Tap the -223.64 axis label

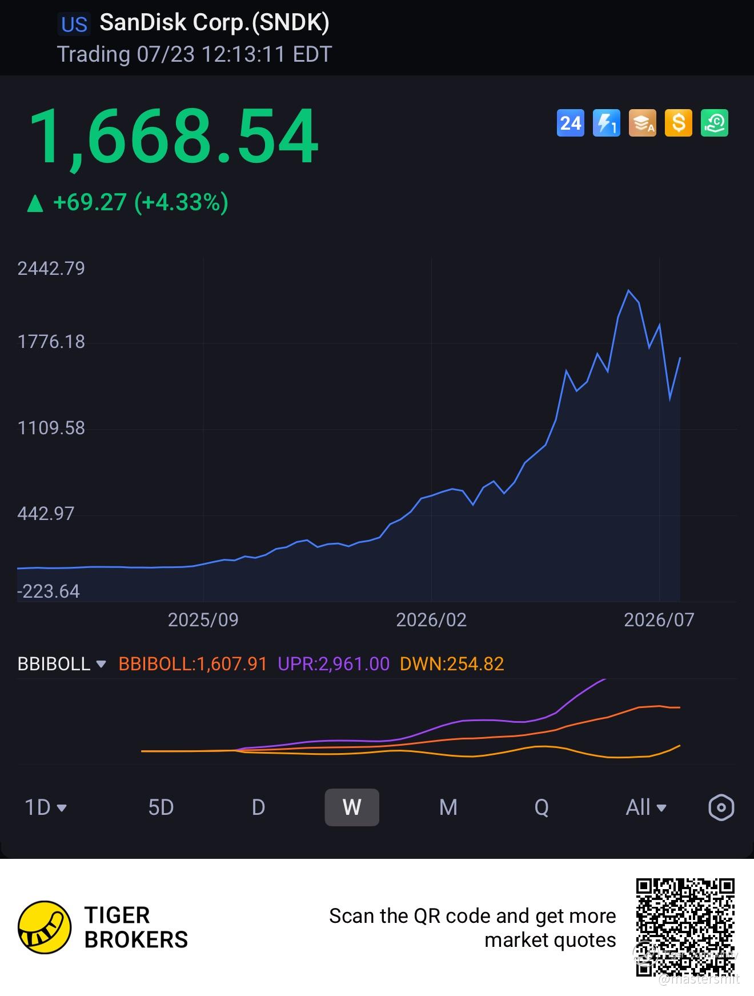pyautogui.click(x=49, y=591)
